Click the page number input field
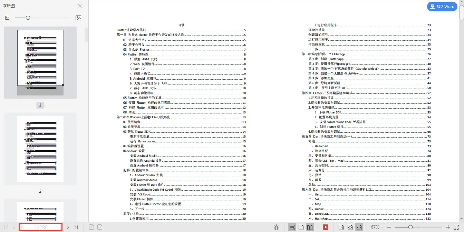The height and width of the screenshot is (232, 464). [x=41, y=227]
